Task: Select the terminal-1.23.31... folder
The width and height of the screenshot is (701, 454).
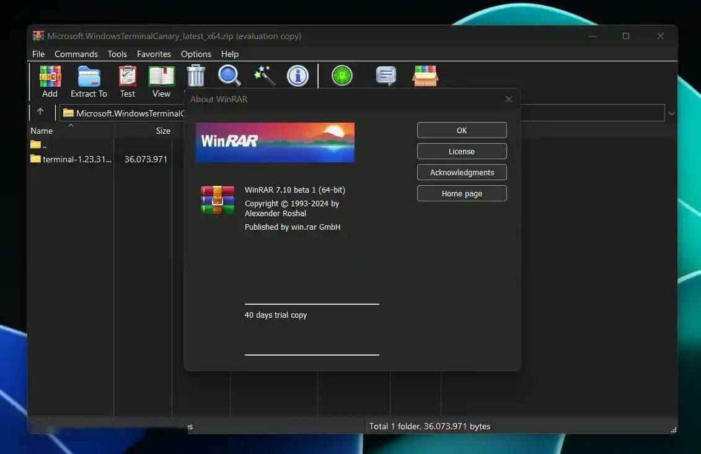Action: (x=71, y=159)
